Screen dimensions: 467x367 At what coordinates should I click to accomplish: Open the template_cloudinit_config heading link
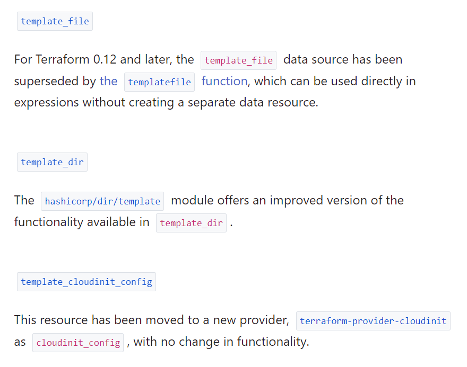pyautogui.click(x=87, y=282)
